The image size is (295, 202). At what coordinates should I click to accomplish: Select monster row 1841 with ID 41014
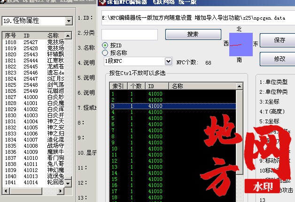(34, 182)
